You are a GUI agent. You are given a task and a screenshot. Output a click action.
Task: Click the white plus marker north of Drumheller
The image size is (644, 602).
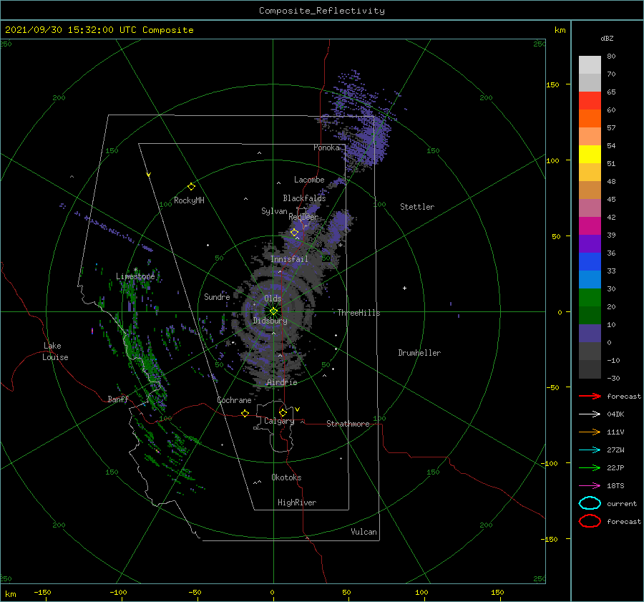[x=404, y=288]
